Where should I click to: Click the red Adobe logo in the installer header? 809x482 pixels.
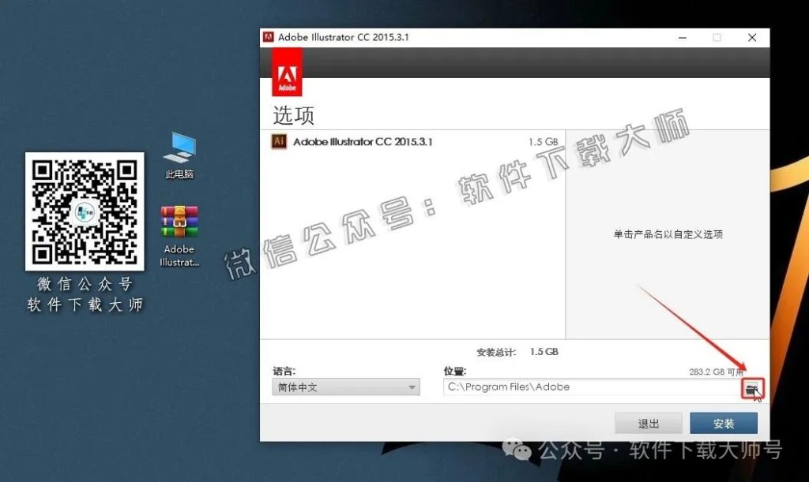click(x=287, y=71)
